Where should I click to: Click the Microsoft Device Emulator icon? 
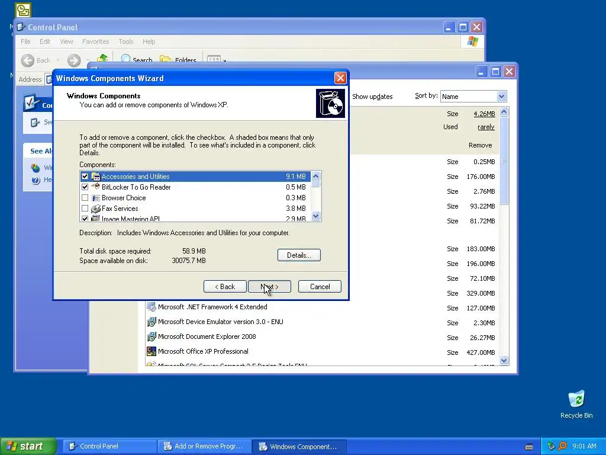[x=151, y=322]
